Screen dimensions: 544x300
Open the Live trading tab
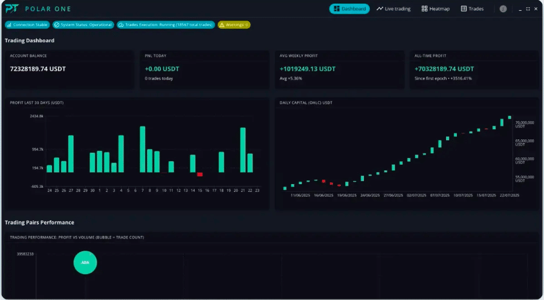click(393, 9)
